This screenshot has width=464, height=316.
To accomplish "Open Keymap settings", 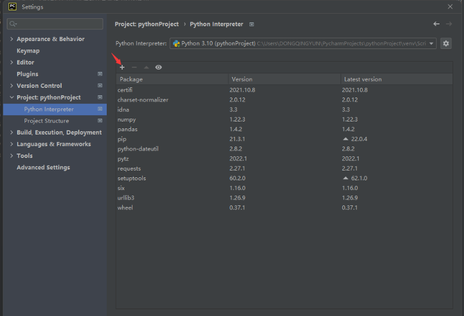I will pos(28,51).
